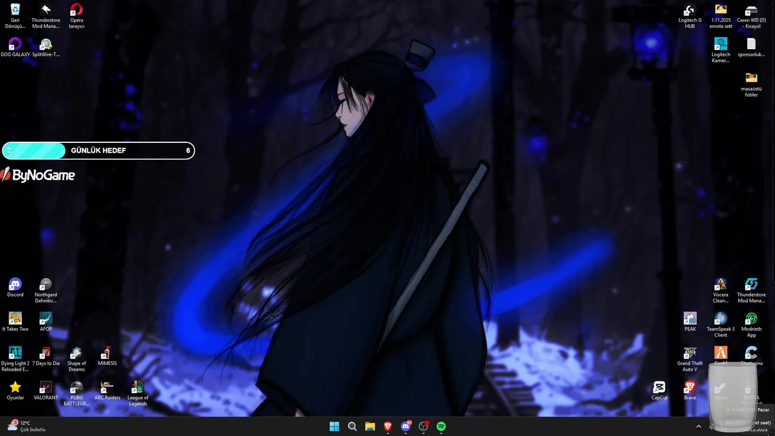Open the Windows Start menu
Screen dimensions: 775x436
tap(334, 426)
